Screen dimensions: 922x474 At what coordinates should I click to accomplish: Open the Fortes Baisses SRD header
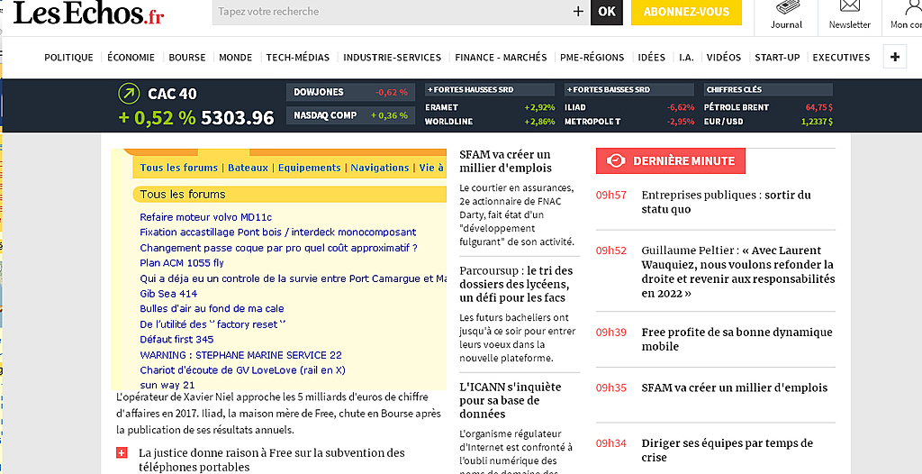pyautogui.click(x=628, y=89)
